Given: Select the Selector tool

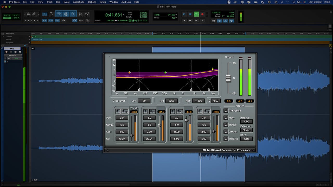Looking at the screenshot, I should (x=66, y=14).
